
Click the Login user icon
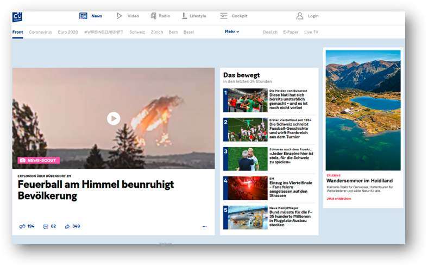click(300, 16)
